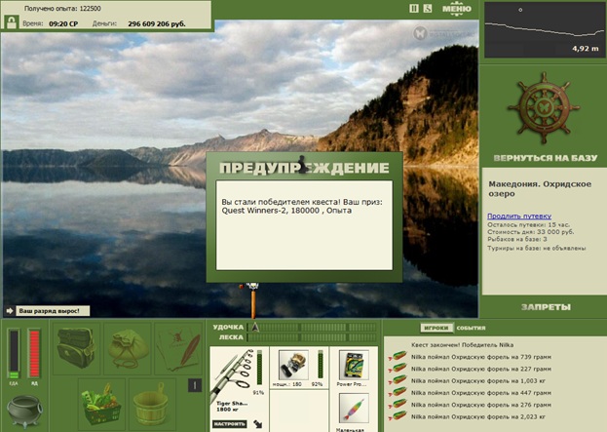
Task: Click the 'S' icon next to pause
Action: [x=428, y=8]
